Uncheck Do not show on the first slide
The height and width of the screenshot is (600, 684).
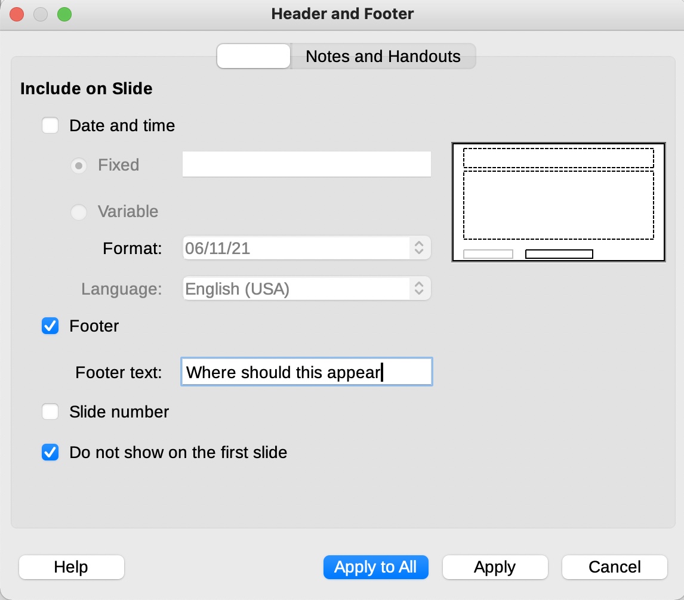50,452
